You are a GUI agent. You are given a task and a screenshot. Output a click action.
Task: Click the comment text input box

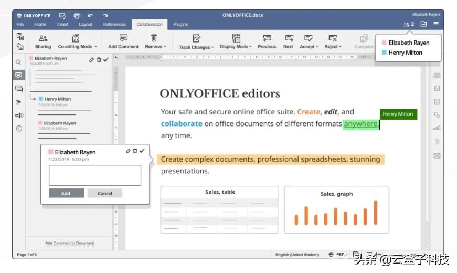[95, 175]
